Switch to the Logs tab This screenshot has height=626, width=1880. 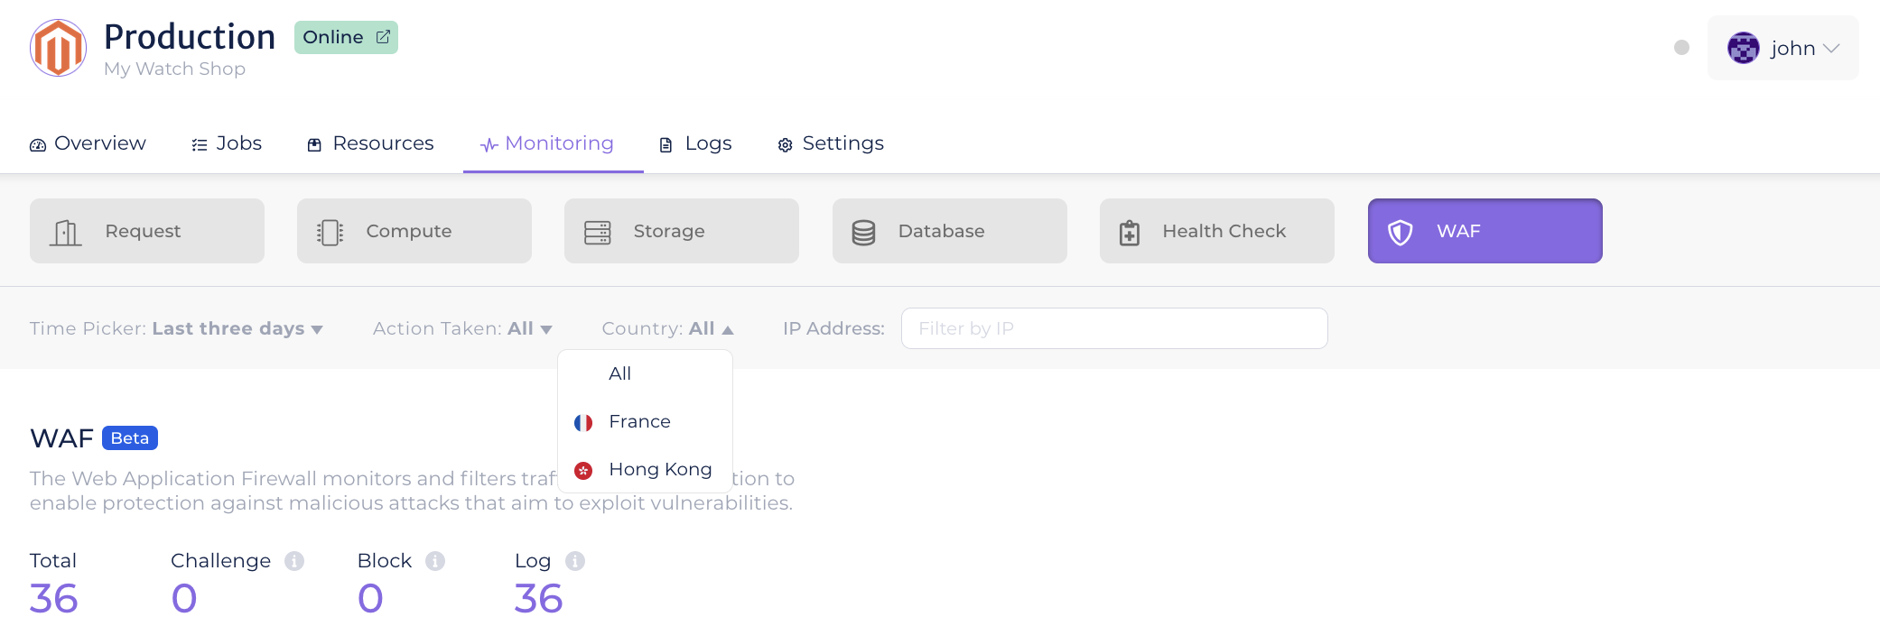click(696, 143)
